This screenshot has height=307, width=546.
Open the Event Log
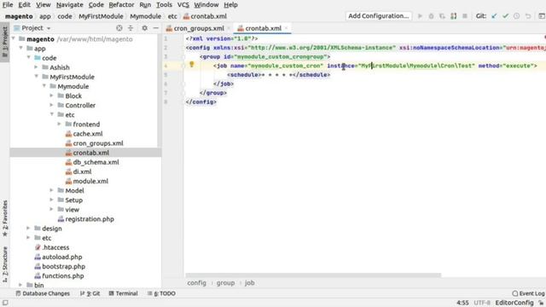(528, 293)
